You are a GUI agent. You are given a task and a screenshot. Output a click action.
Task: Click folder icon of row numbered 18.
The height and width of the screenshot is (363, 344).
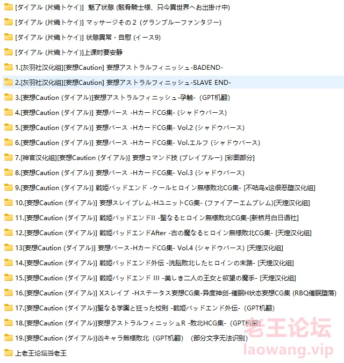pos(9,323)
